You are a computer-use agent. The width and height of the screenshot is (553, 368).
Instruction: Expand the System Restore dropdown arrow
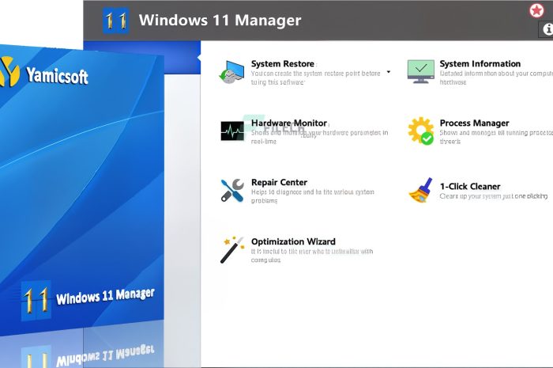[389, 72]
